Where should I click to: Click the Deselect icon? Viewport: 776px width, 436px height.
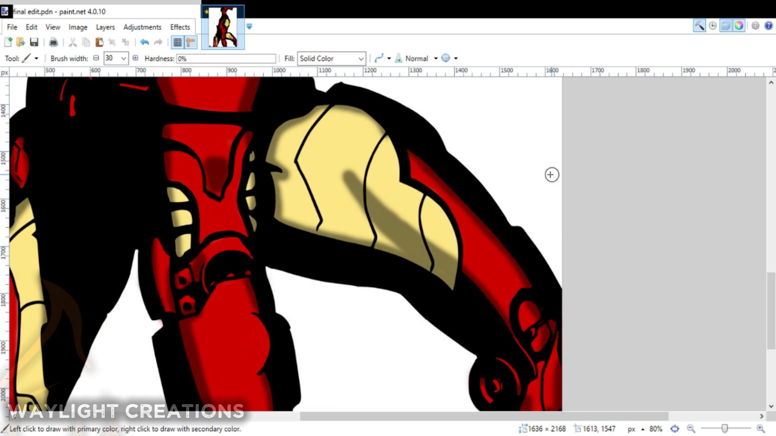(126, 42)
